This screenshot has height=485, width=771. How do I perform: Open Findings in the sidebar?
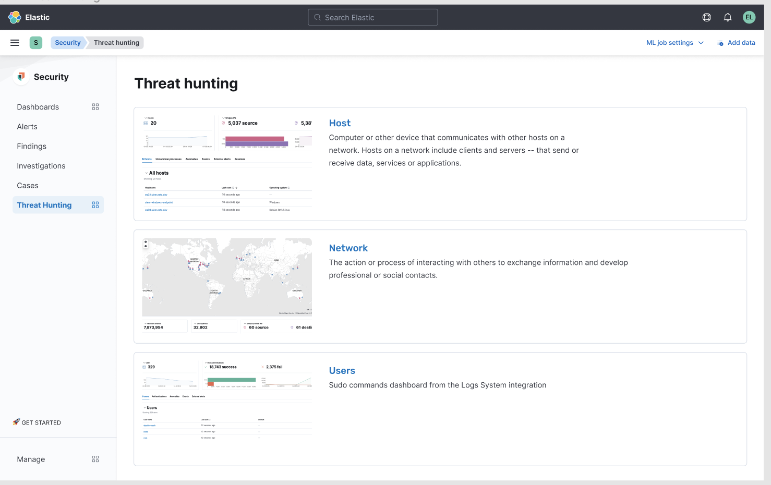pos(32,147)
